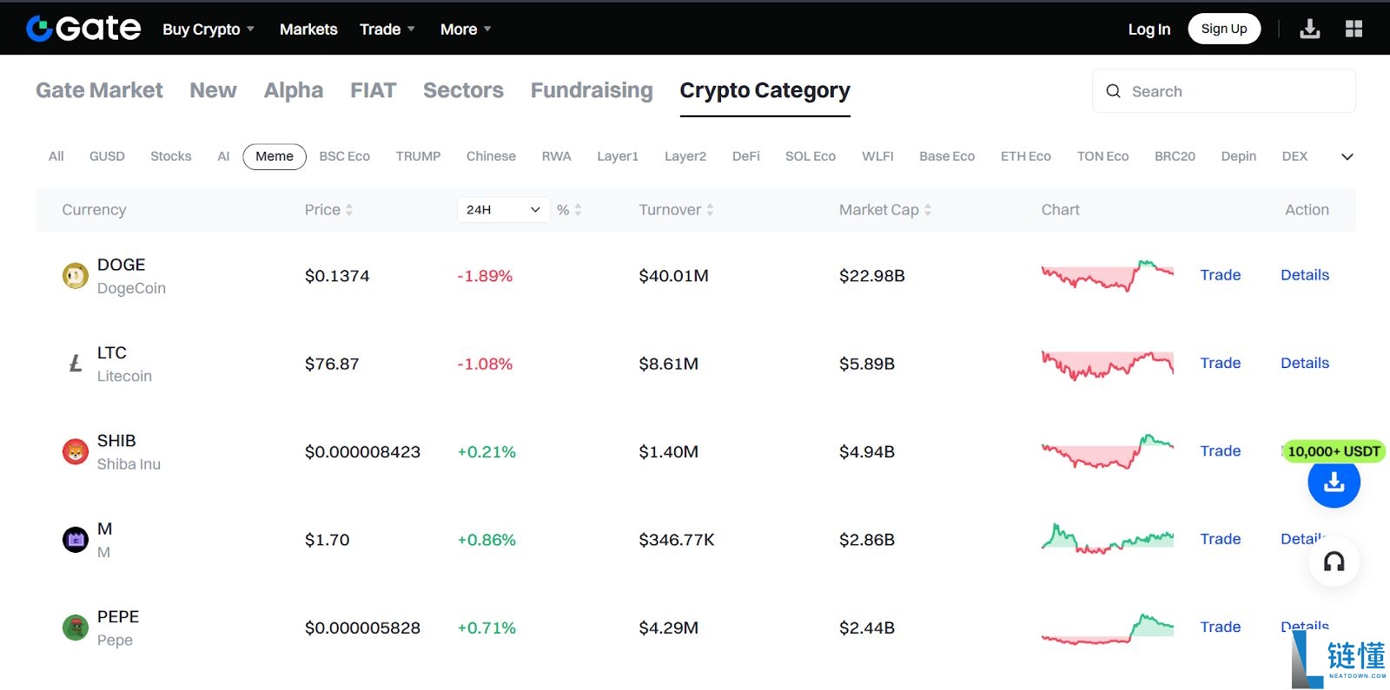
Task: Sort by Market Cap column arrows
Action: tap(928, 210)
